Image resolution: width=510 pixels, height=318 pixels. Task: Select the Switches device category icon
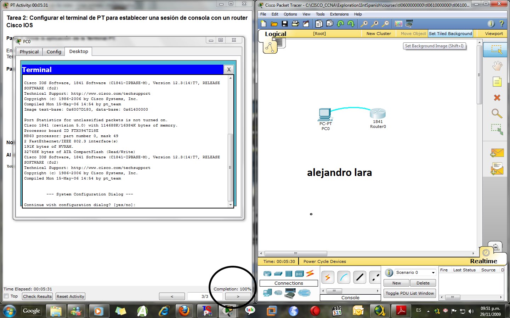(278, 273)
